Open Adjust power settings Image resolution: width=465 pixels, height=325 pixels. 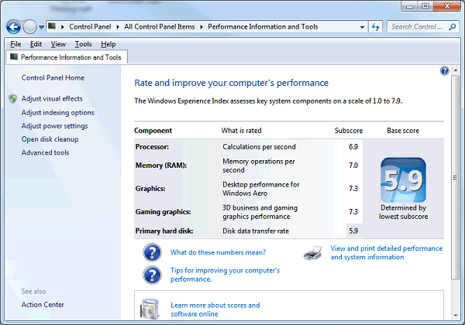click(54, 126)
